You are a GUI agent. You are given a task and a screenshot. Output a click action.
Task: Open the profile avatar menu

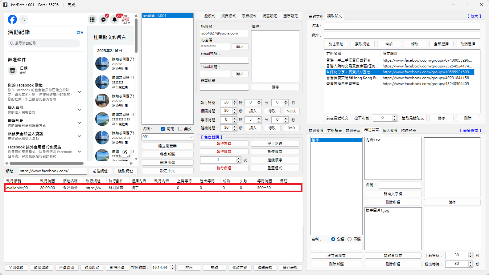[x=125, y=19]
